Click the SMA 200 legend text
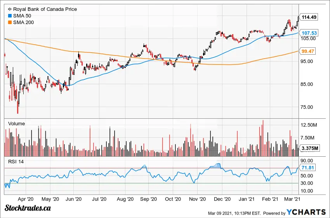 point(23,22)
